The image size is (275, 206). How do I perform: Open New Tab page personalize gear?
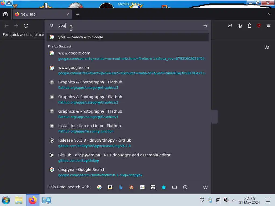267,47
